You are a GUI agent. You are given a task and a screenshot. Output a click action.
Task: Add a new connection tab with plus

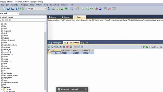[21, 13]
